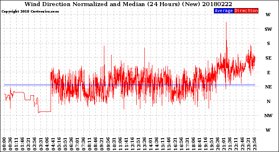Viewport: 279px width, 152px height.
Task: Click the 'SE' direction axis label
Action: (268, 58)
